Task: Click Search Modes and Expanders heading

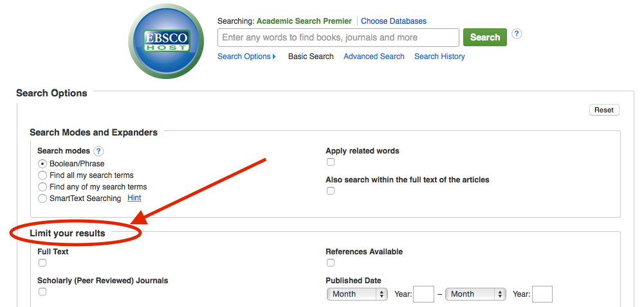Action: [x=94, y=132]
